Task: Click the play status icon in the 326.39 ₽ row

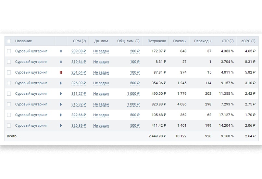Action: click(x=61, y=83)
